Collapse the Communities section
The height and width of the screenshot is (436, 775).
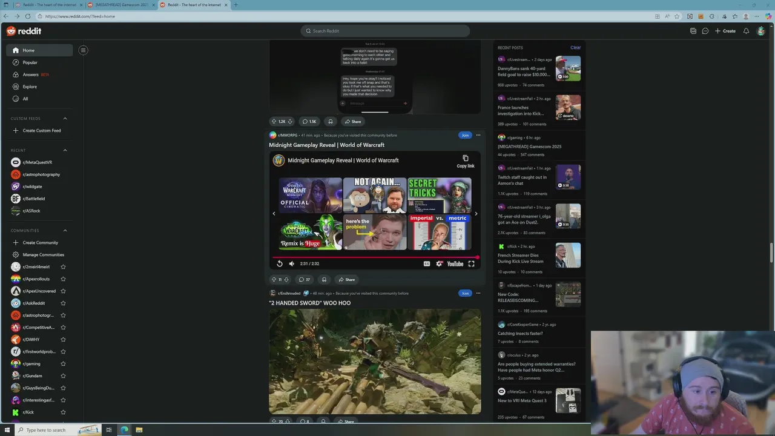point(65,231)
